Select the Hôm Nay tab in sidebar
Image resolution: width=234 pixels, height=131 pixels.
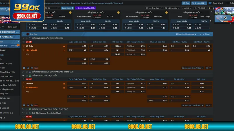(4, 46)
